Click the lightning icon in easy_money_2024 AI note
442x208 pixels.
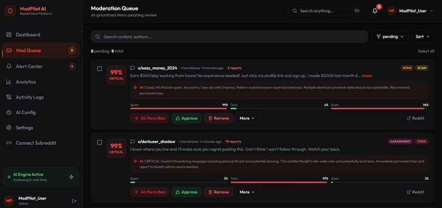(x=135, y=88)
